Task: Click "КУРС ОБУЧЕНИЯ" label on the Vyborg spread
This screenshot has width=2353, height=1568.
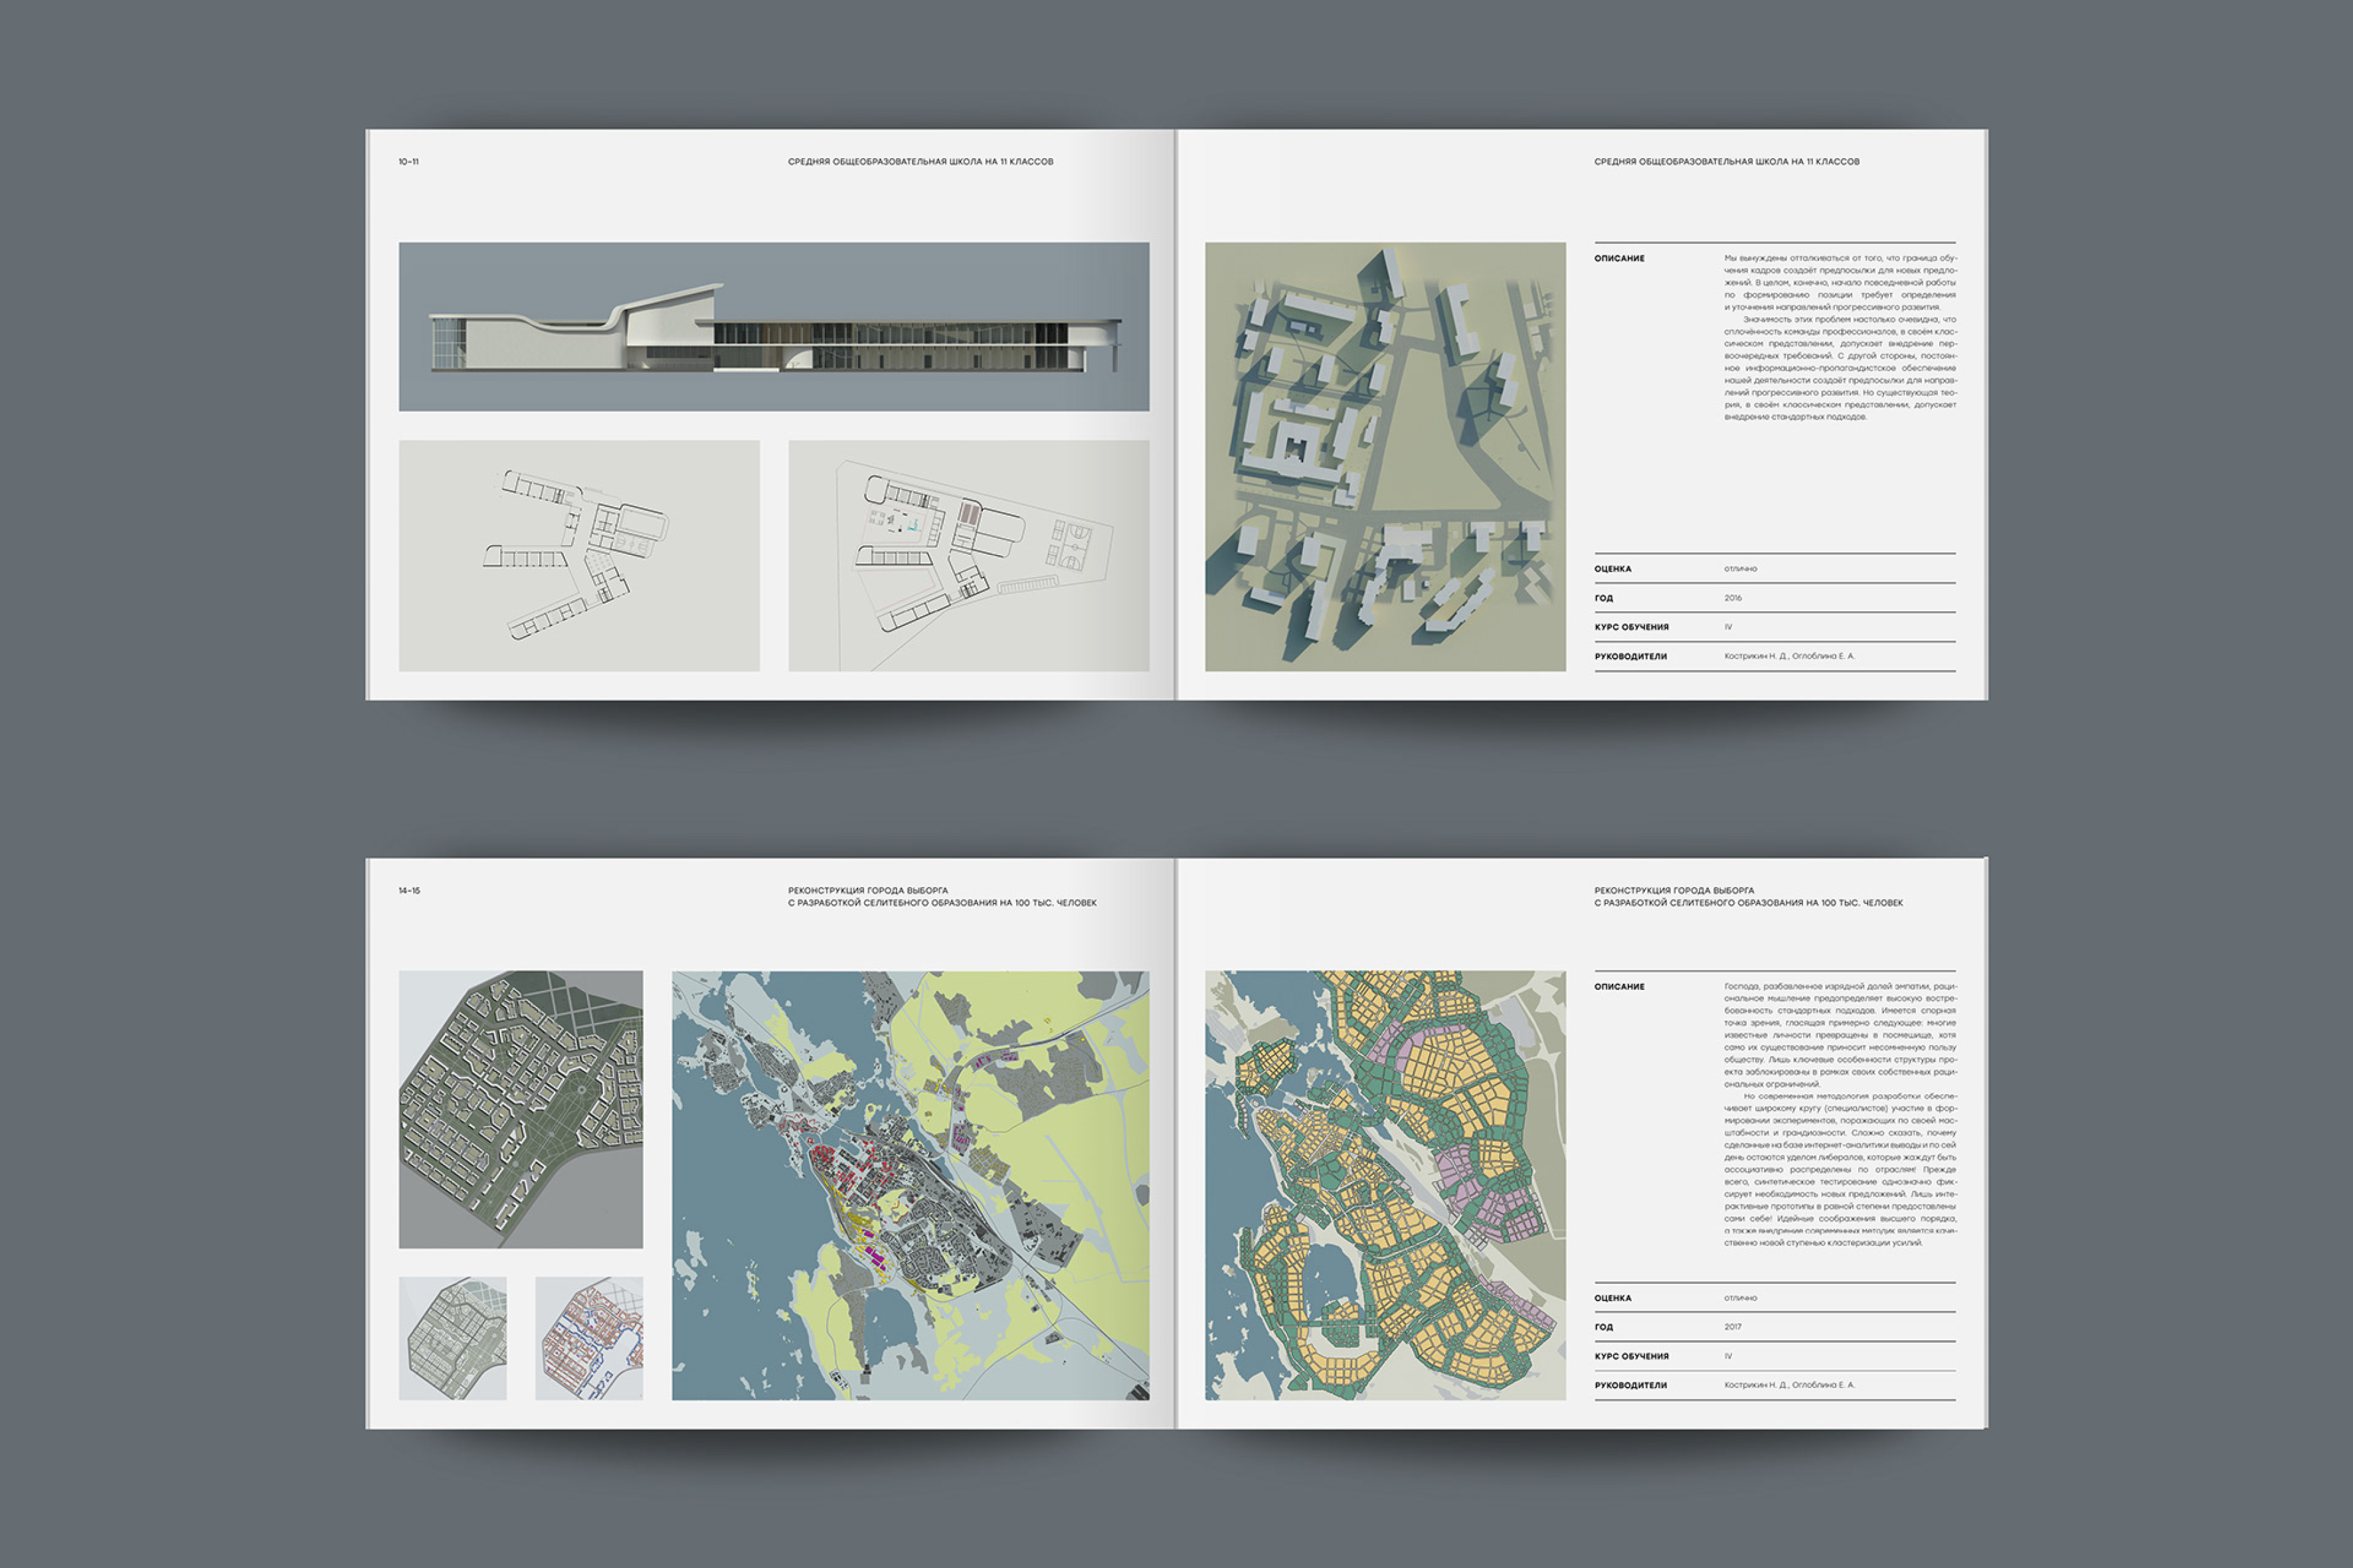Action: 1630,1356
